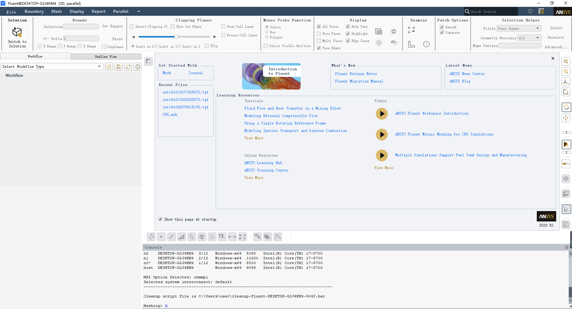572x309 pixels.
Task: Click the polyline node graph toolbar icon
Action: point(278,237)
